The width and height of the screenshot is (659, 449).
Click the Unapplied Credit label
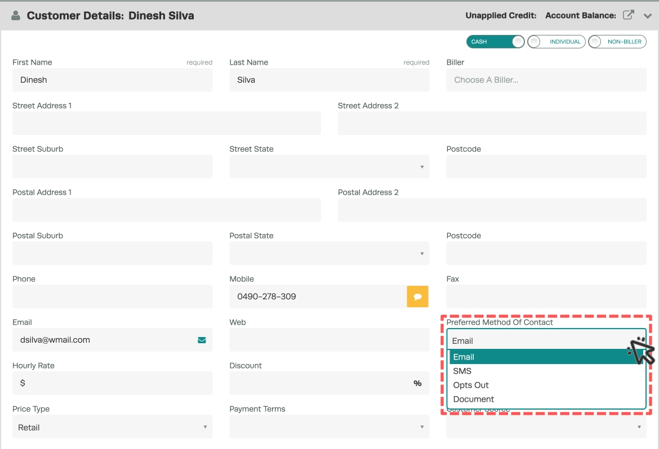[501, 16]
